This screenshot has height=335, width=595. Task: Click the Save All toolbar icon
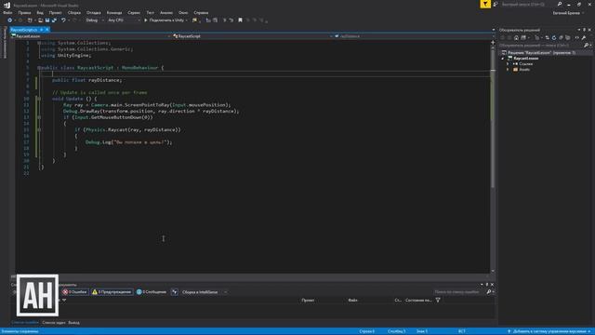[x=54, y=20]
